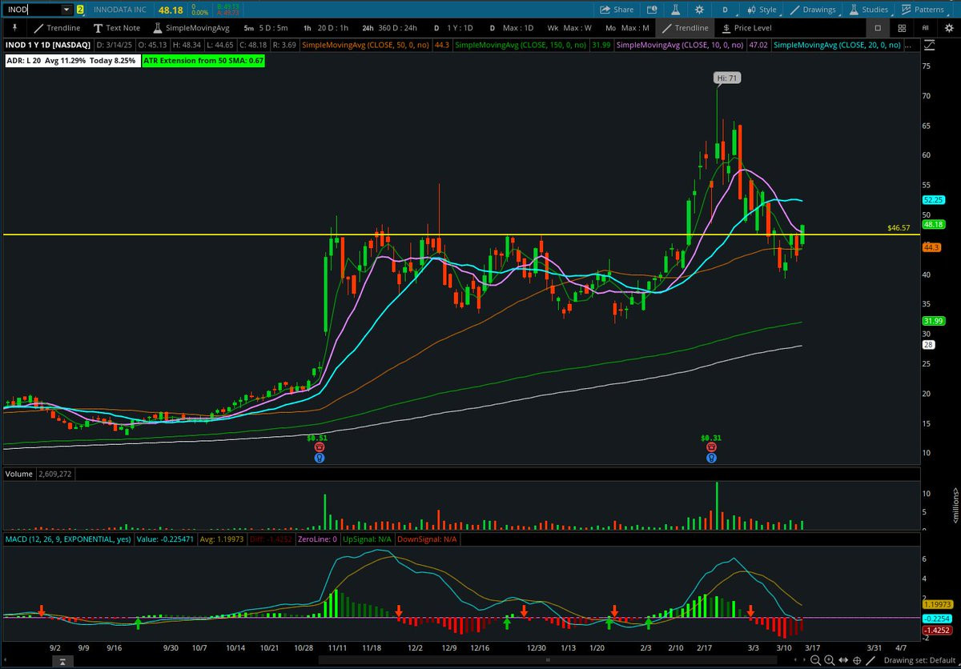Click the zoom out magnifier icon
The height and width of the screenshot is (669, 961).
coord(815,660)
